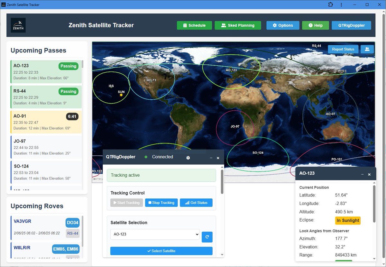The width and height of the screenshot is (386, 267).
Task: Open the Help page
Action: click(x=316, y=25)
